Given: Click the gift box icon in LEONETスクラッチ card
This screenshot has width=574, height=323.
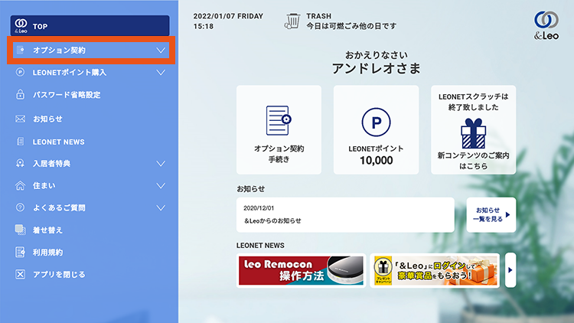Looking at the screenshot, I should click(473, 133).
